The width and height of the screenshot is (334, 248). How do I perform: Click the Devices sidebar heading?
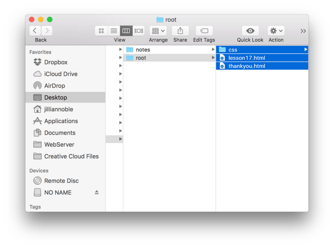[39, 171]
